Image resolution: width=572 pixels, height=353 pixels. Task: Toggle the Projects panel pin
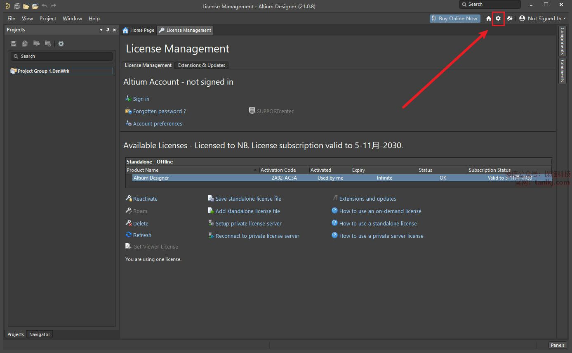tap(108, 30)
